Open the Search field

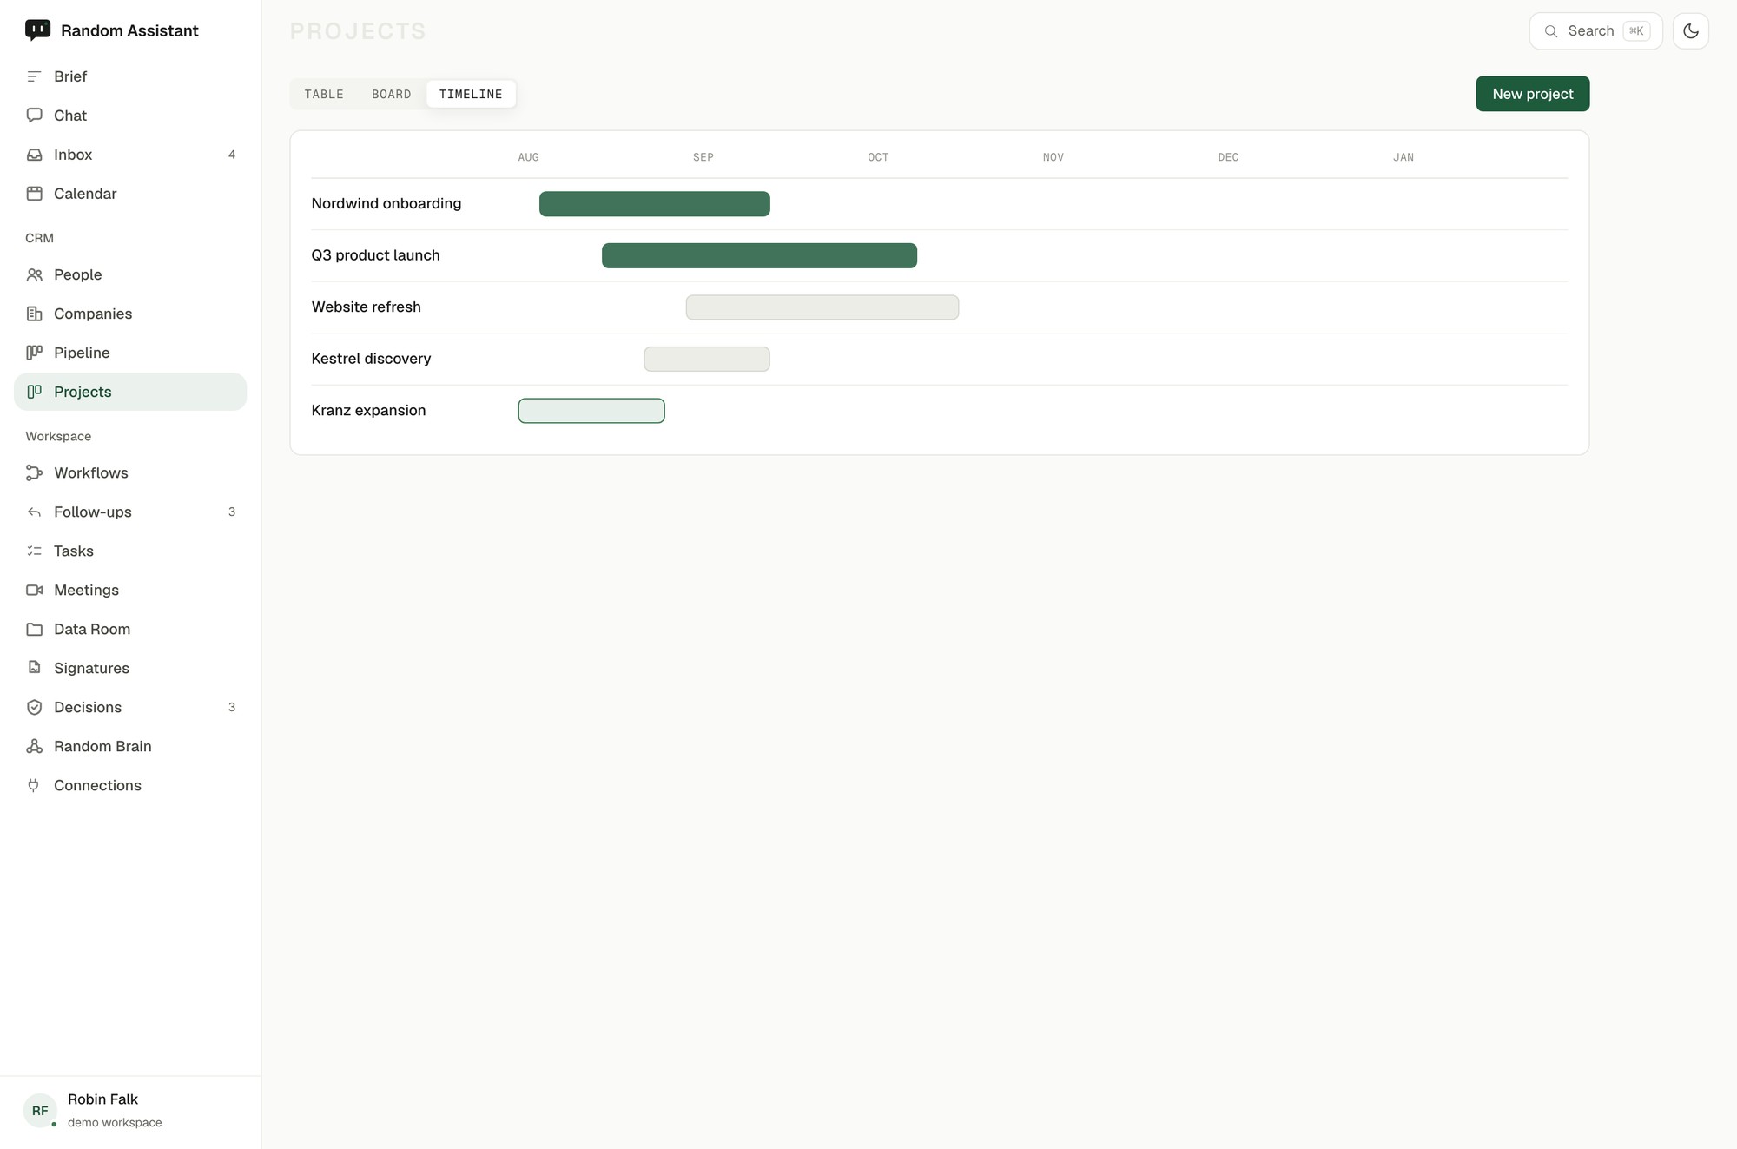pos(1595,31)
